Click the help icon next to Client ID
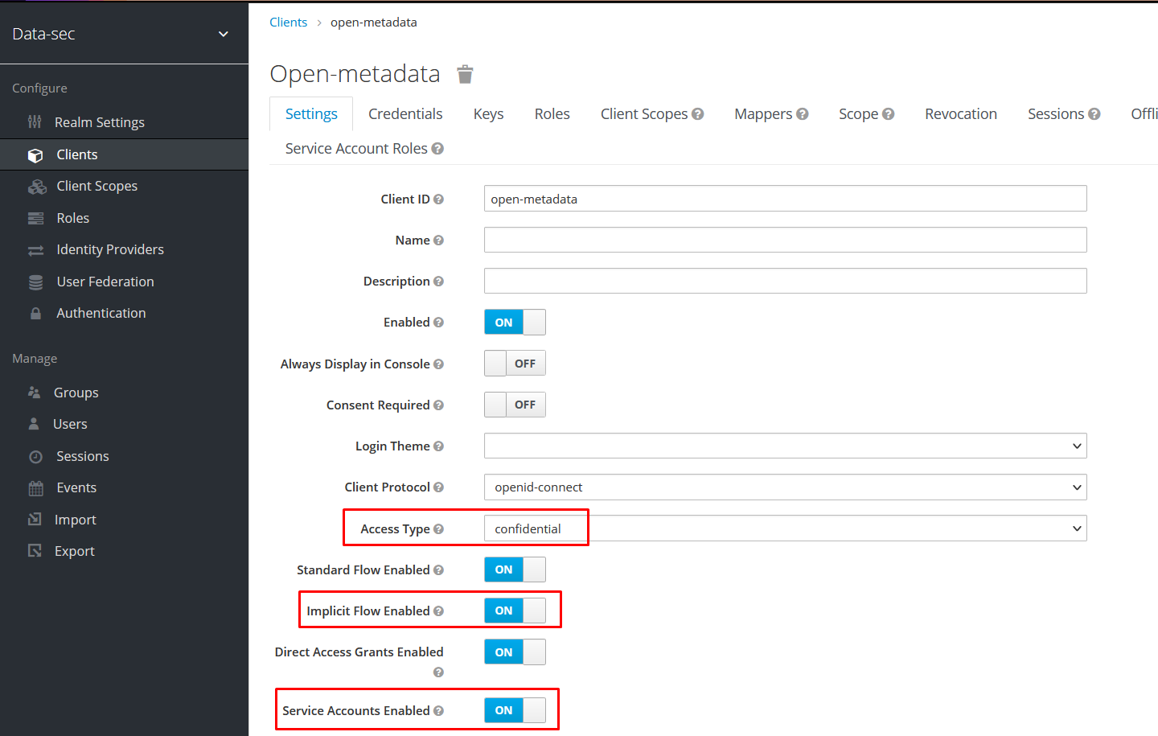Viewport: 1158px width, 736px height. point(438,199)
